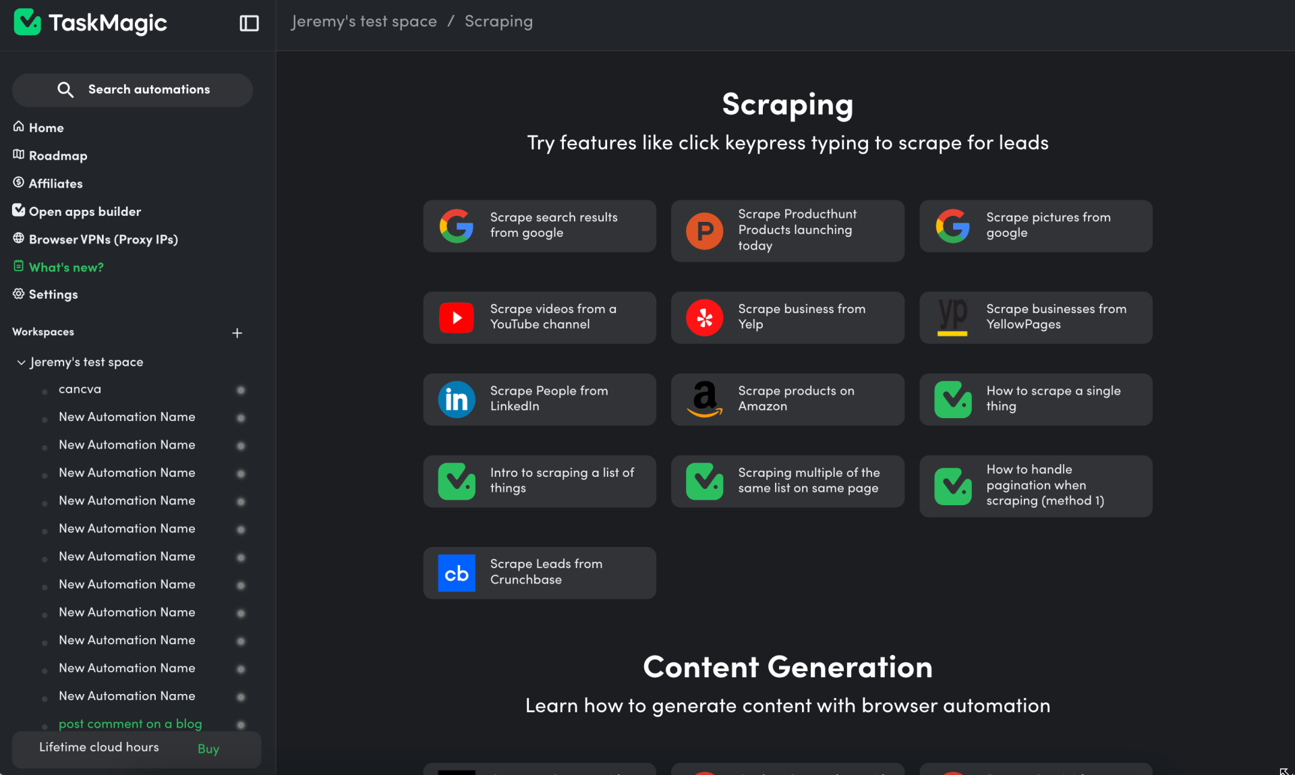Image resolution: width=1295 pixels, height=775 pixels.
Task: Select Scrape People from LinkedIn
Action: pyautogui.click(x=540, y=399)
